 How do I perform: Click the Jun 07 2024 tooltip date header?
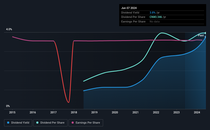(x=129, y=8)
